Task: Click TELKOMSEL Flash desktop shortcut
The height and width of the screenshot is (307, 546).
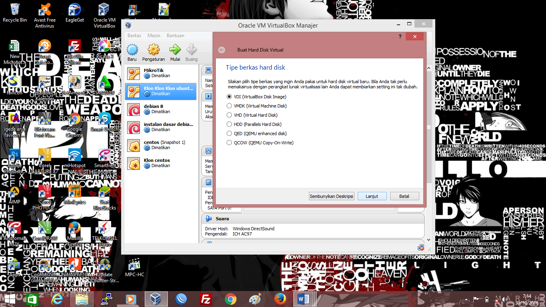Action: 104,234
